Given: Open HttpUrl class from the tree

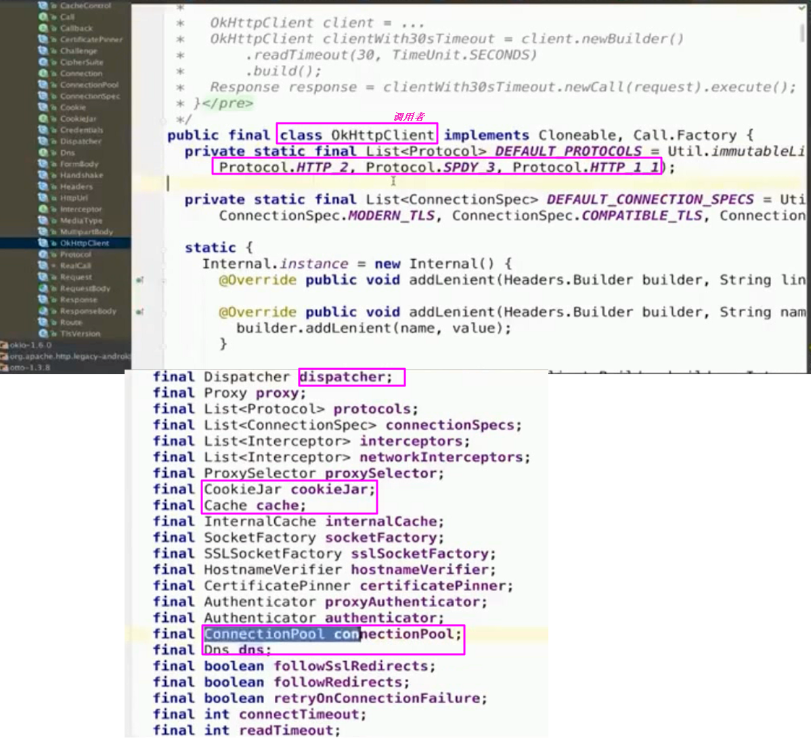Looking at the screenshot, I should coord(73,198).
